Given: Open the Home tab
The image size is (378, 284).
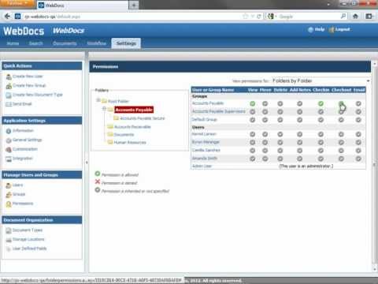Looking at the screenshot, I should click(x=13, y=43).
